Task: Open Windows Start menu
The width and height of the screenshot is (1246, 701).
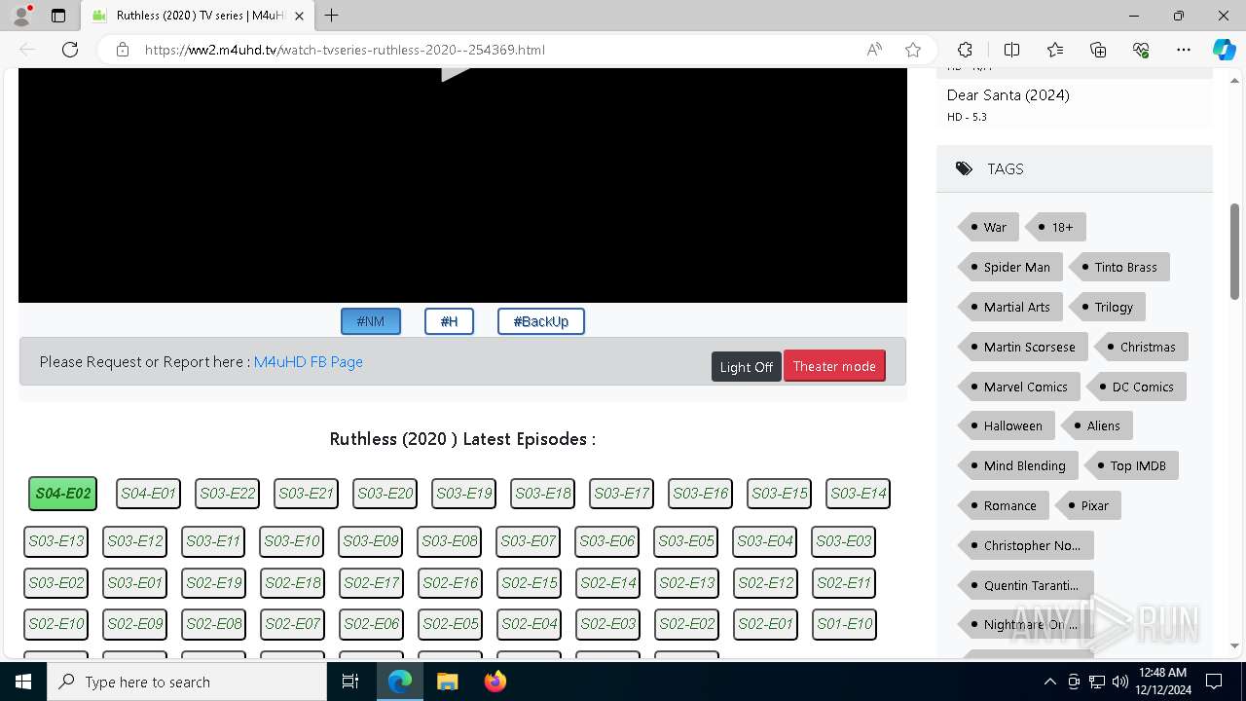Action: point(23,682)
